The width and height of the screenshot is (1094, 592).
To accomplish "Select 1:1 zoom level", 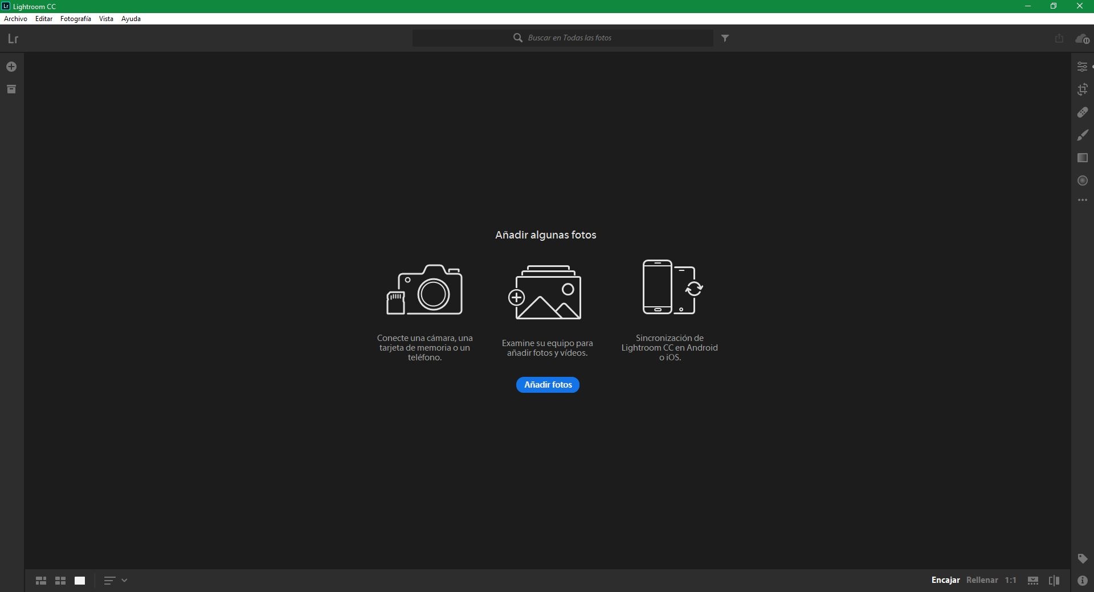I will coord(1011,580).
